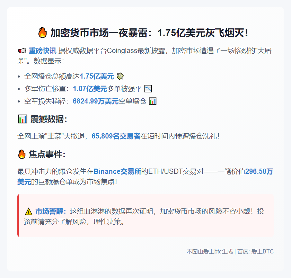Viewport: 291px width, 278px height.
Task: Click the 296.58万 highlighted amount
Action: pyautogui.click(x=259, y=171)
